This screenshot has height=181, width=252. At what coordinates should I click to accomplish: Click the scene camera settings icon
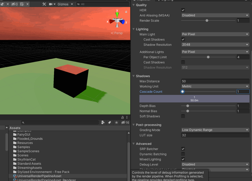tap(51, 4)
